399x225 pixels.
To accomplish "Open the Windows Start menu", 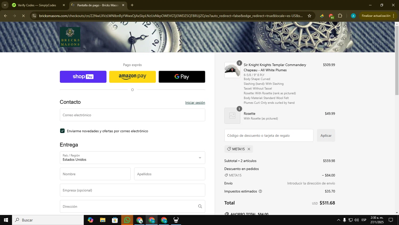I will (6, 220).
